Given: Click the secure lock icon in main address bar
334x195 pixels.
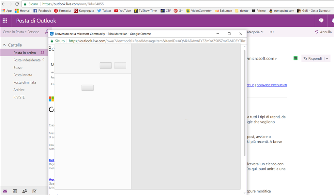Looking at the screenshot, I should (x=25, y=4).
